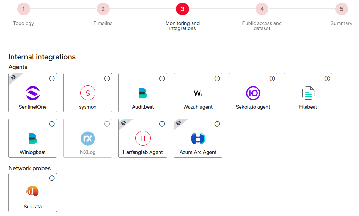The image size is (359, 216).
Task: Select the SentinelOne agent logo
Action: click(x=33, y=93)
